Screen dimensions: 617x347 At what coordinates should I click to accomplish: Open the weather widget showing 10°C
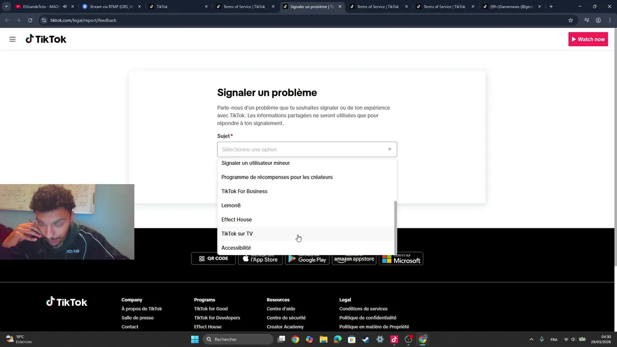(x=18, y=339)
